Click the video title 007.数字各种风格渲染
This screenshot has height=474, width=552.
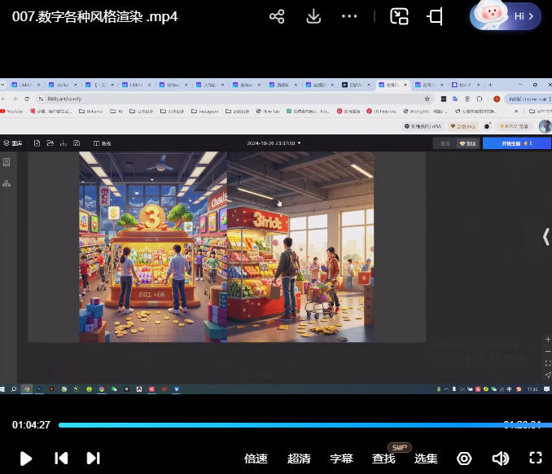coord(95,16)
